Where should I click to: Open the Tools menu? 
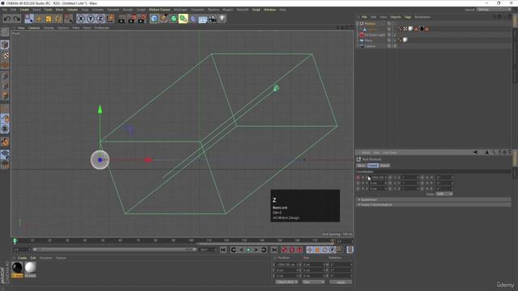pos(48,10)
